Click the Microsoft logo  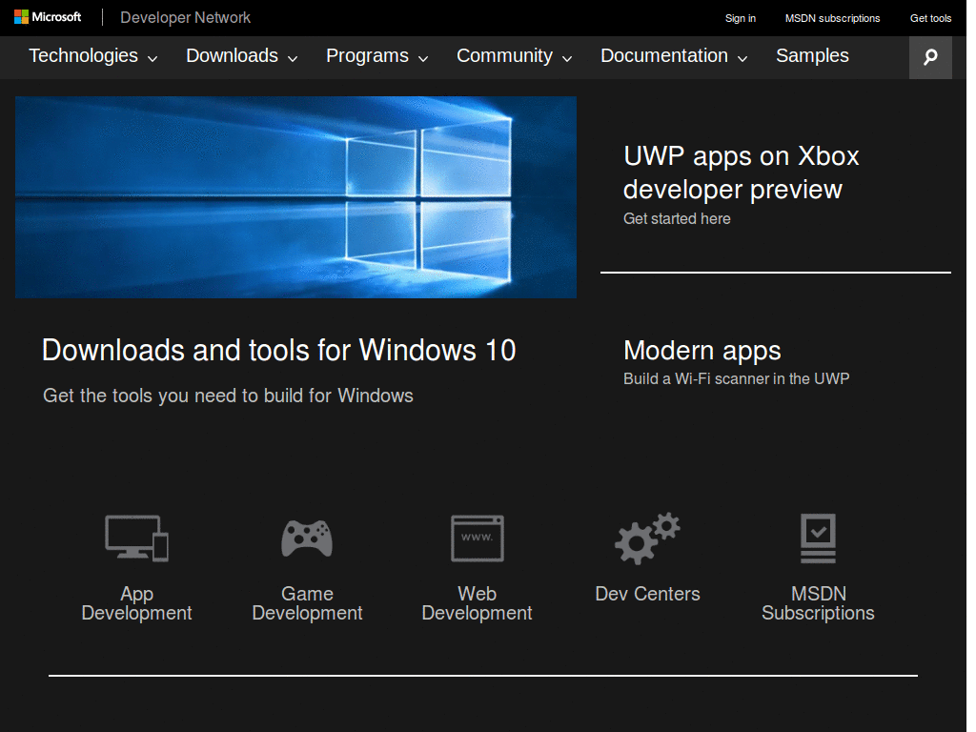48,16
